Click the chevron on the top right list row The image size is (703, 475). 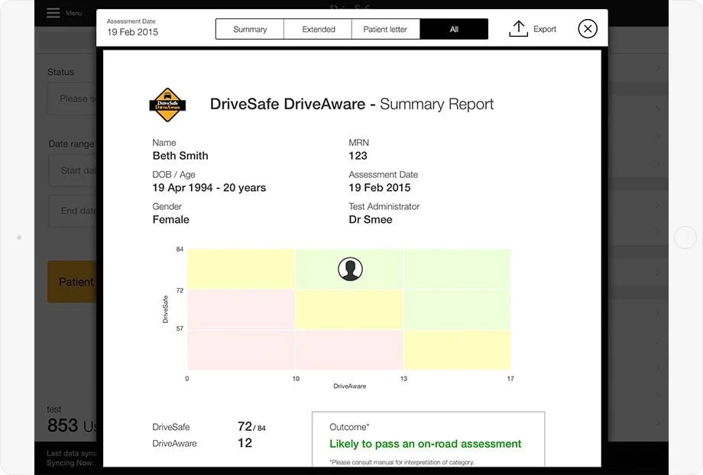pyautogui.click(x=659, y=67)
